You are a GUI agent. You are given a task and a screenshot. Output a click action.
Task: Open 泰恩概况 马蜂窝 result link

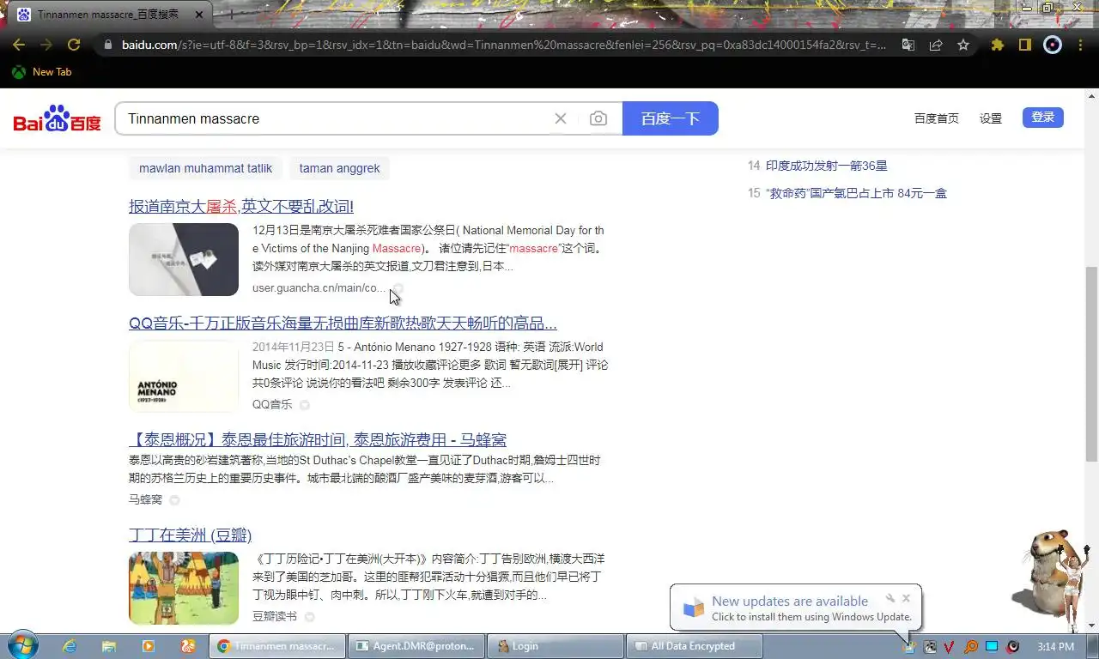click(x=318, y=440)
